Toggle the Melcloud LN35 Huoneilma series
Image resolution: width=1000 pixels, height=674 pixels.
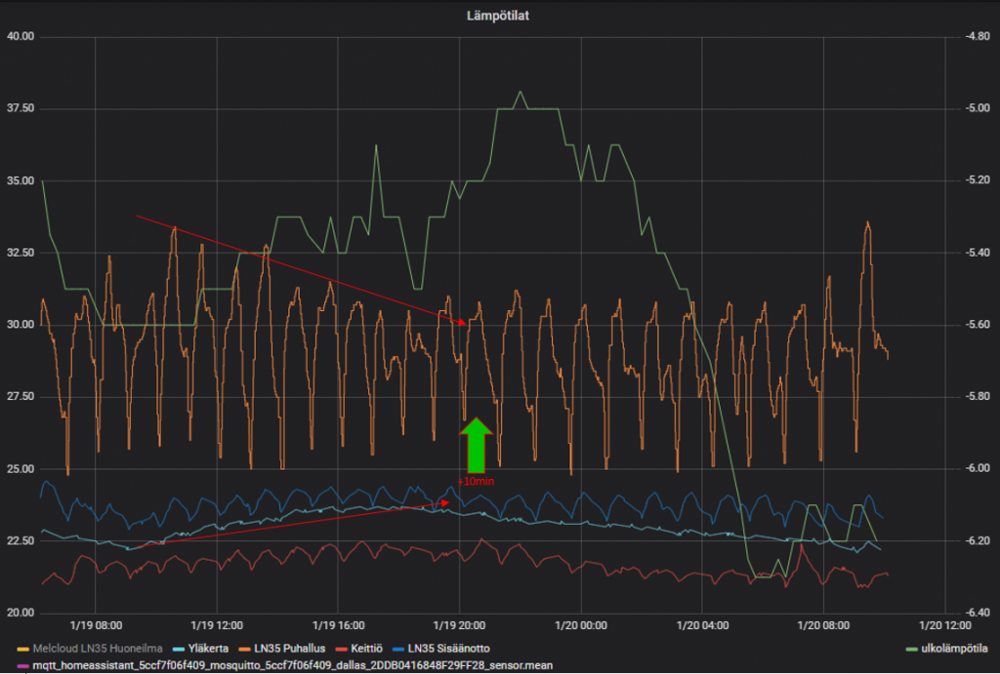pyautogui.click(x=96, y=648)
